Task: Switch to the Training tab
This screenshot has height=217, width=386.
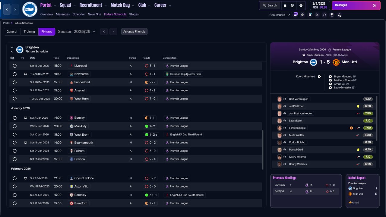Action: tap(29, 32)
